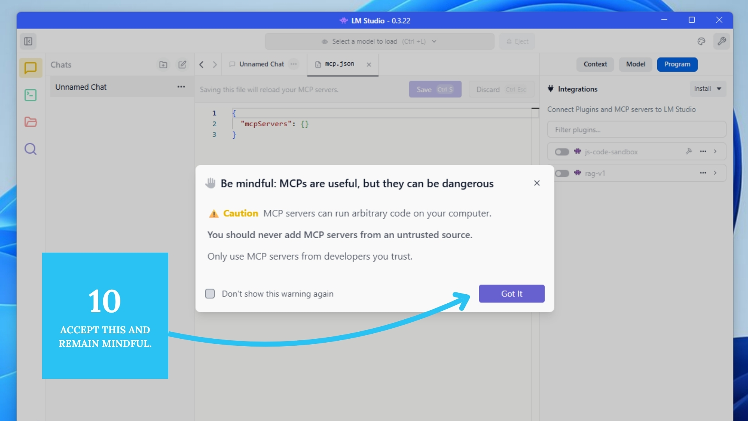Click the Integrations heading
The width and height of the screenshot is (748, 421).
point(577,89)
